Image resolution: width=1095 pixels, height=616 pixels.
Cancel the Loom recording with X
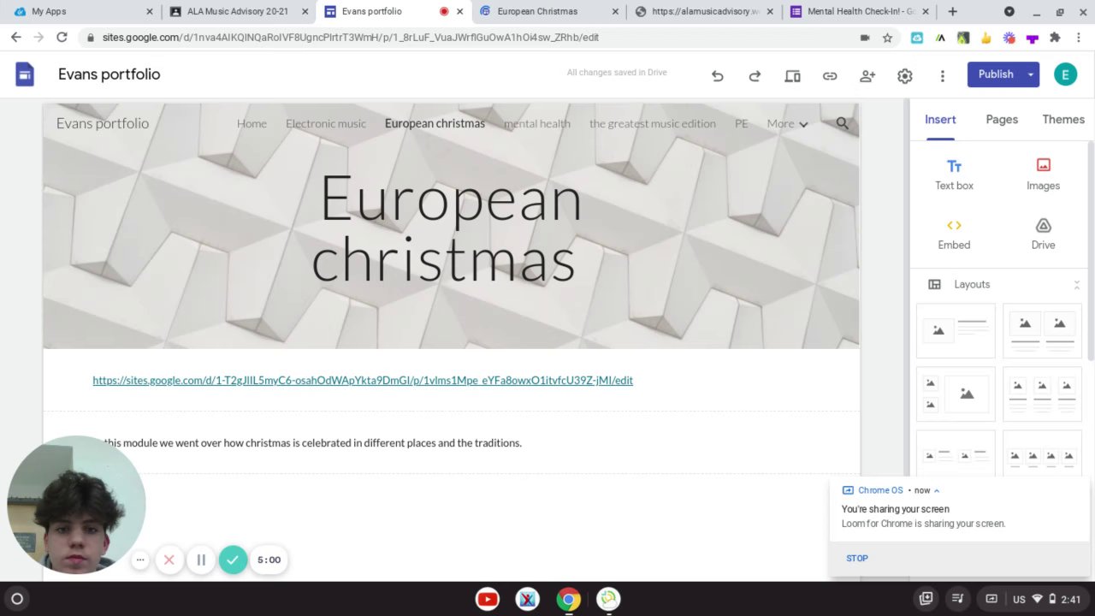[169, 560]
